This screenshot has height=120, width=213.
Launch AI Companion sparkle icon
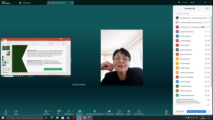(109, 111)
